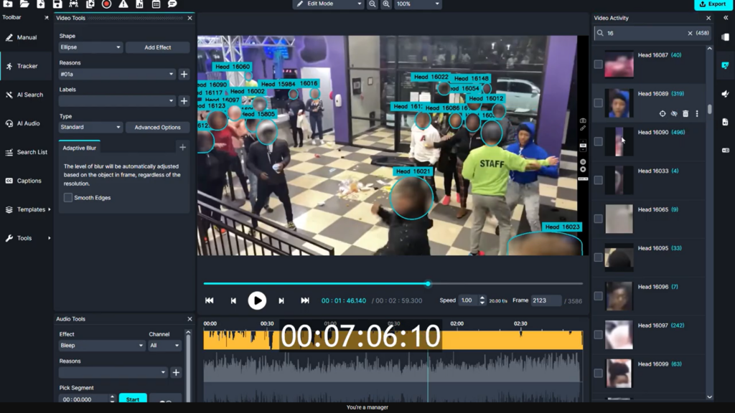Select Manual in the left toolbar
This screenshot has width=735, height=413.
tap(27, 37)
